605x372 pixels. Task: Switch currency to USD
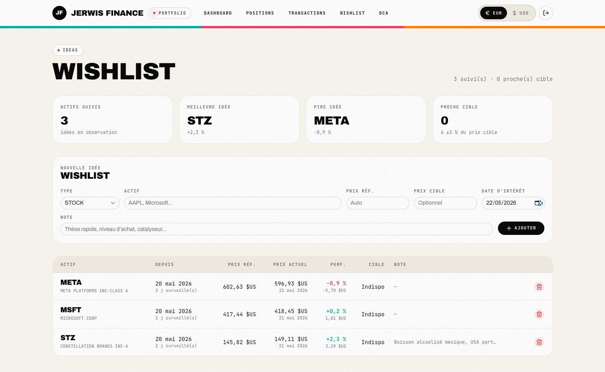[x=520, y=13]
